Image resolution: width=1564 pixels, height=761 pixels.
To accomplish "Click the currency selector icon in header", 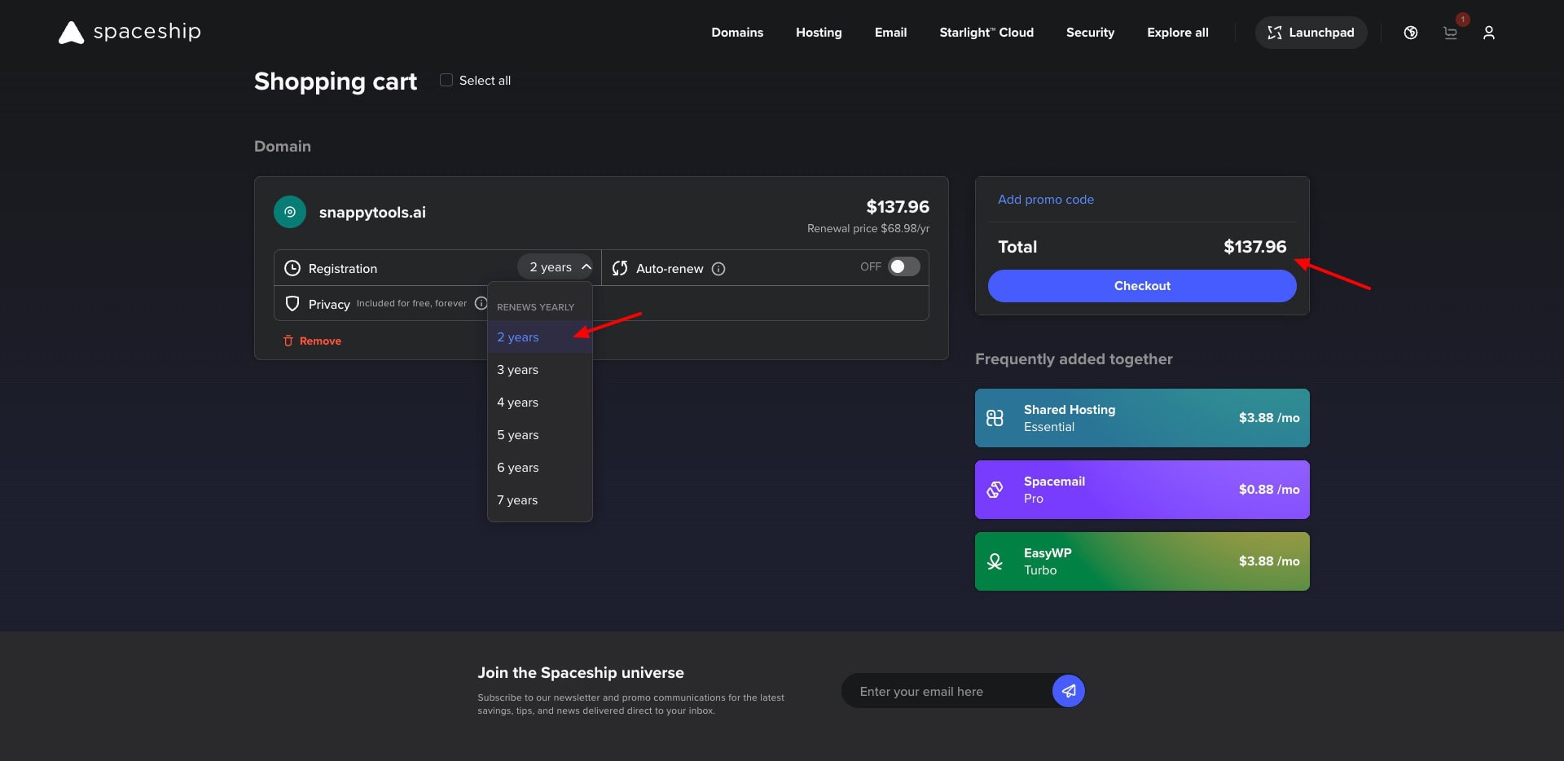I will click(x=1411, y=33).
